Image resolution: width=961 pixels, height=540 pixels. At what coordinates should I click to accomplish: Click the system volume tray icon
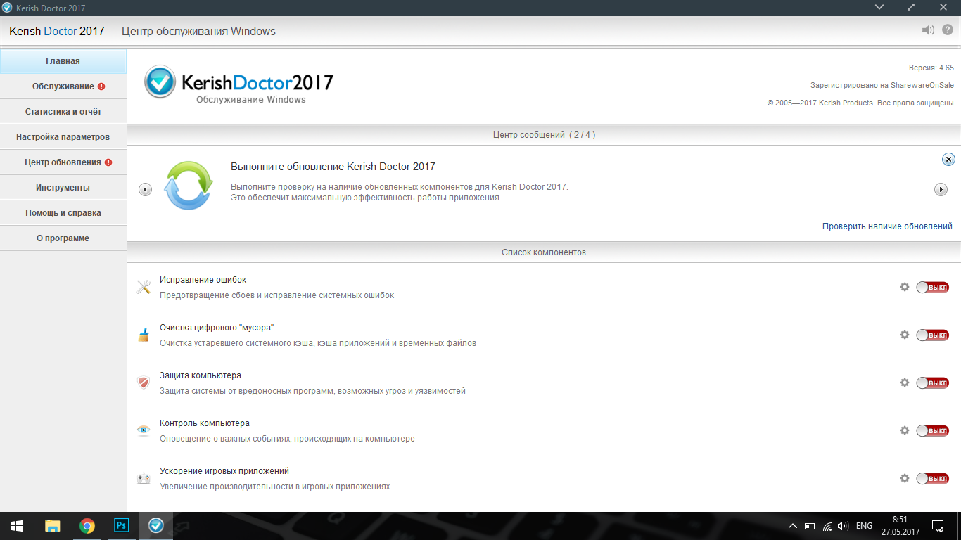[x=844, y=526]
